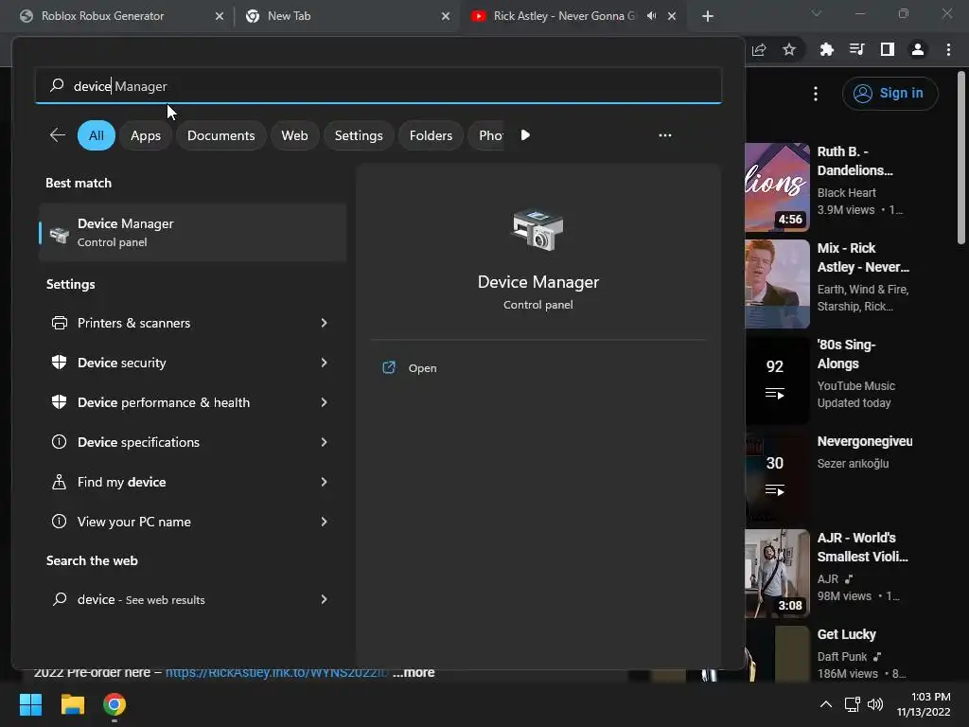Expand View your PC name chevron
969x727 pixels.
[324, 522]
